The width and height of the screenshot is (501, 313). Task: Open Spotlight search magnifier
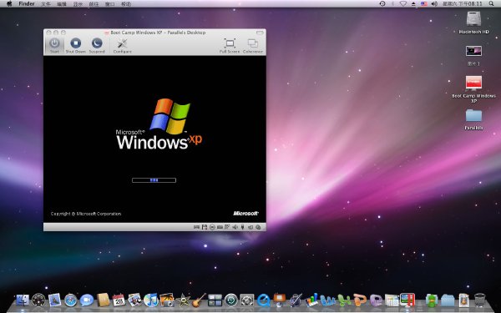492,4
